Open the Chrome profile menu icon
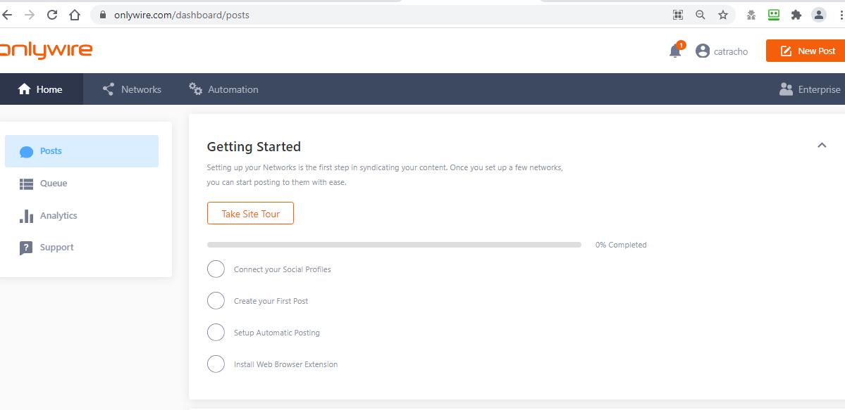 pyautogui.click(x=819, y=15)
